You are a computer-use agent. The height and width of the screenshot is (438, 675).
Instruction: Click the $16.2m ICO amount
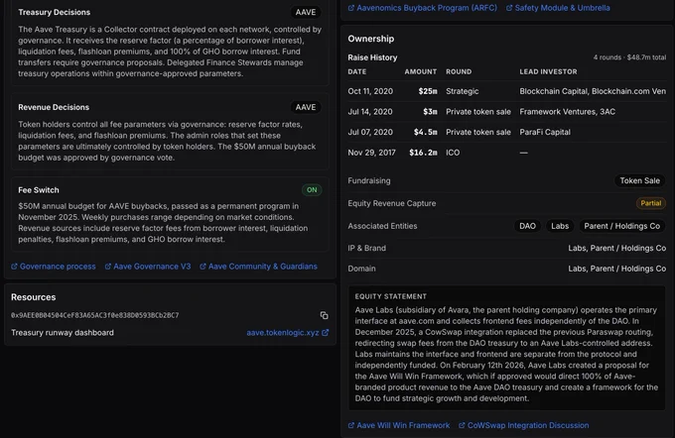pyautogui.click(x=423, y=153)
